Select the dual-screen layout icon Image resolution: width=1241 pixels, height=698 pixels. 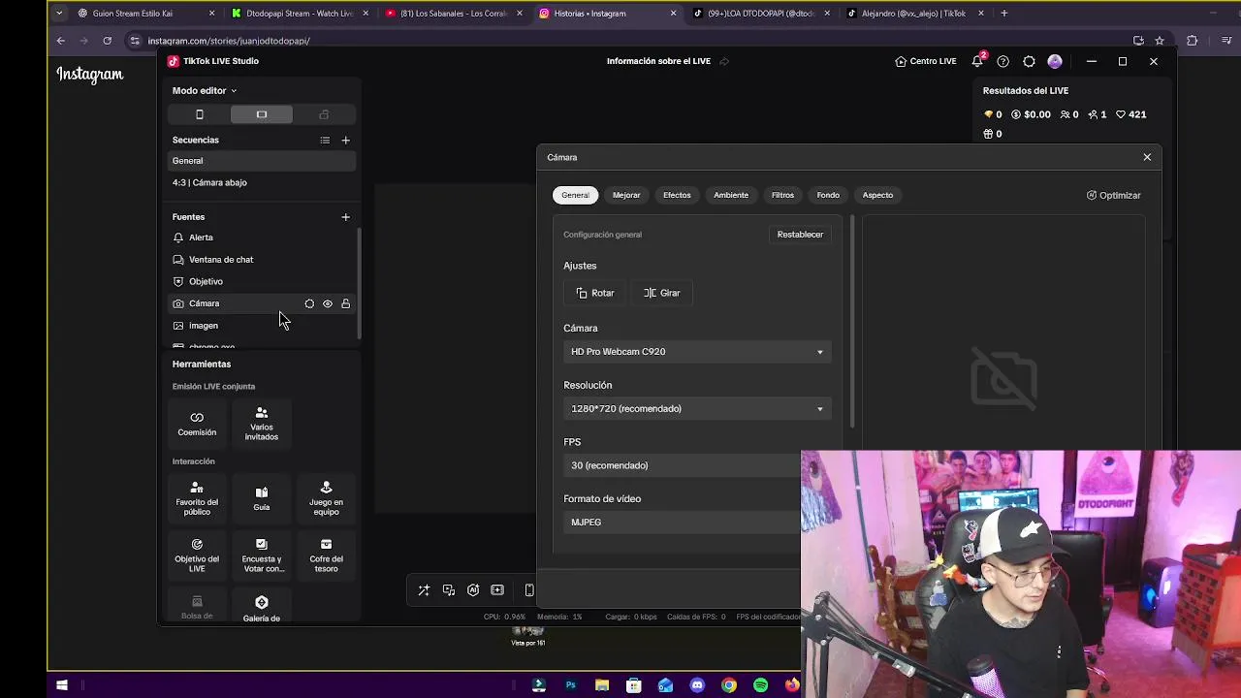coord(324,114)
